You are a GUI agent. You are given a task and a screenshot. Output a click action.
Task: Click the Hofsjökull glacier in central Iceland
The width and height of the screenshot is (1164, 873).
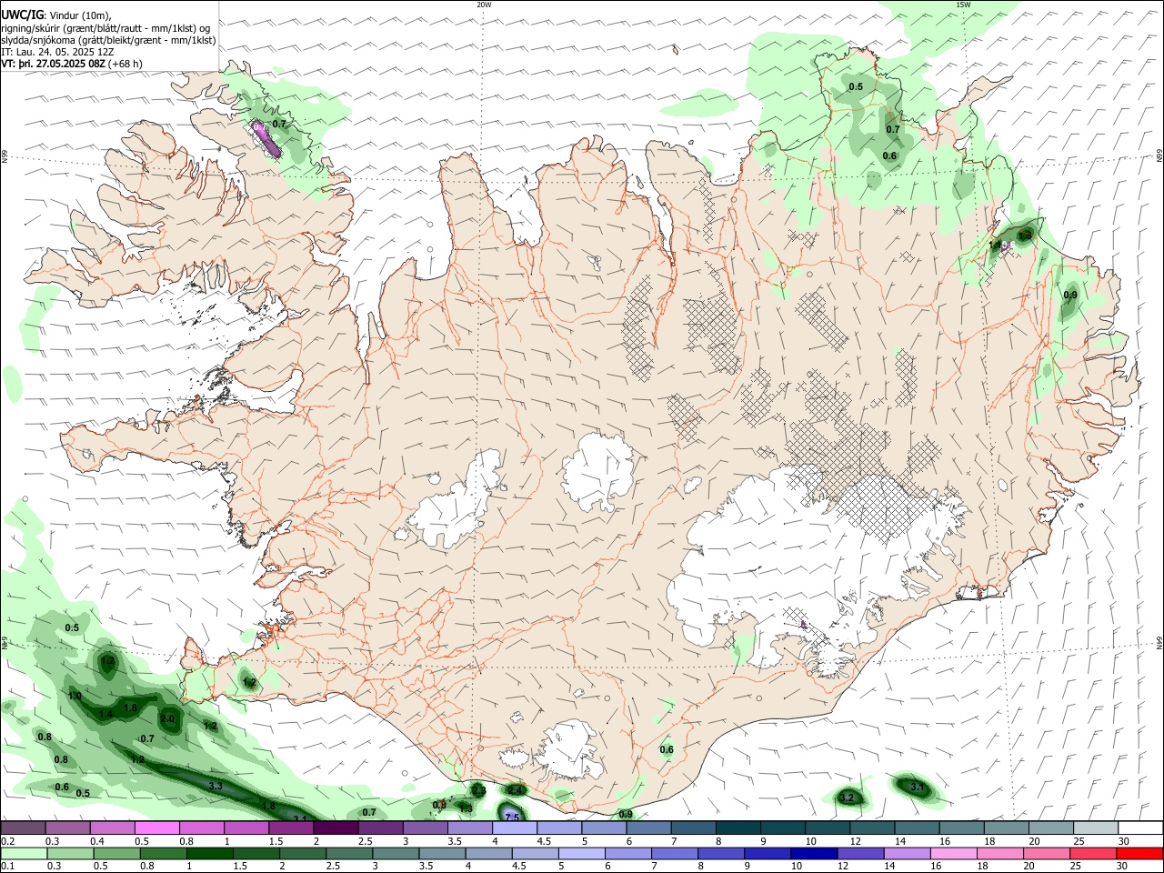[x=597, y=472]
